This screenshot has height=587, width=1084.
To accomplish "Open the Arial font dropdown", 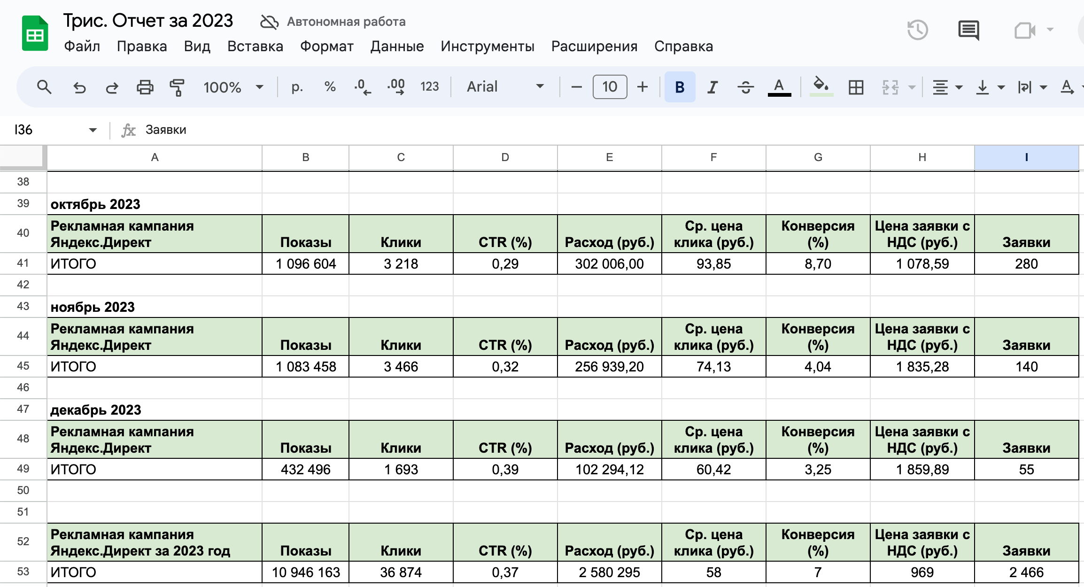I will tap(505, 87).
